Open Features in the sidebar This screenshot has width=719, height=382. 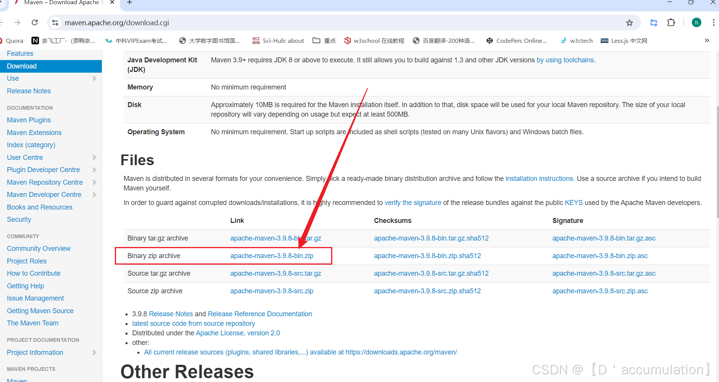20,54
